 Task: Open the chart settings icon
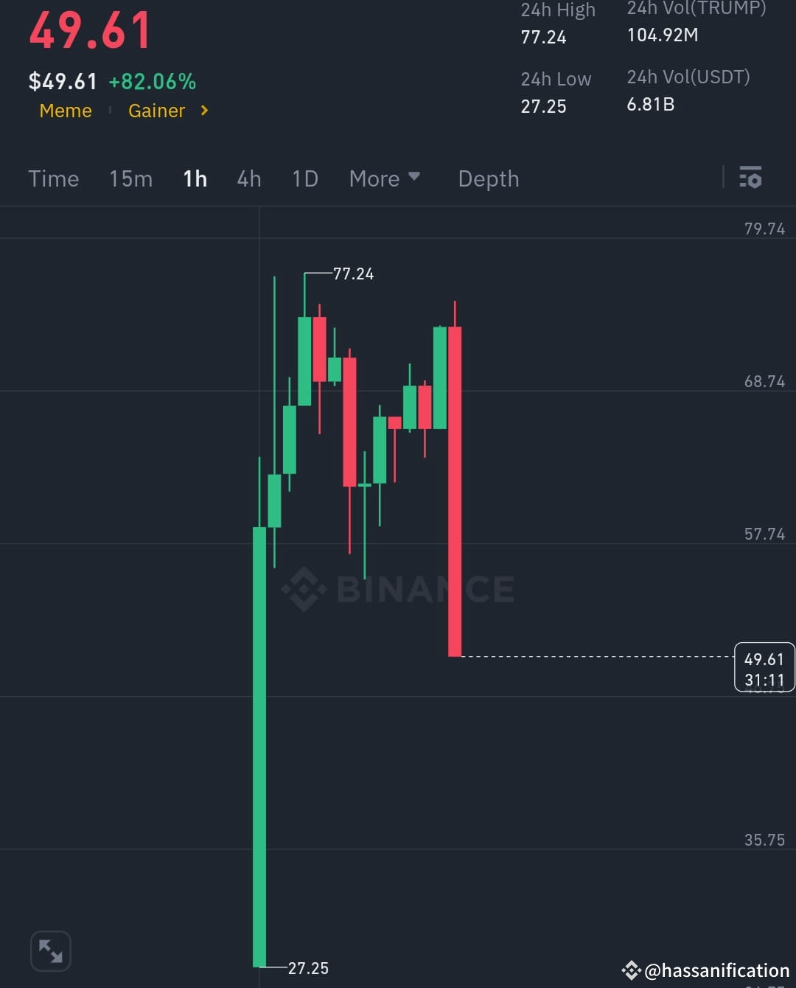pyautogui.click(x=750, y=178)
